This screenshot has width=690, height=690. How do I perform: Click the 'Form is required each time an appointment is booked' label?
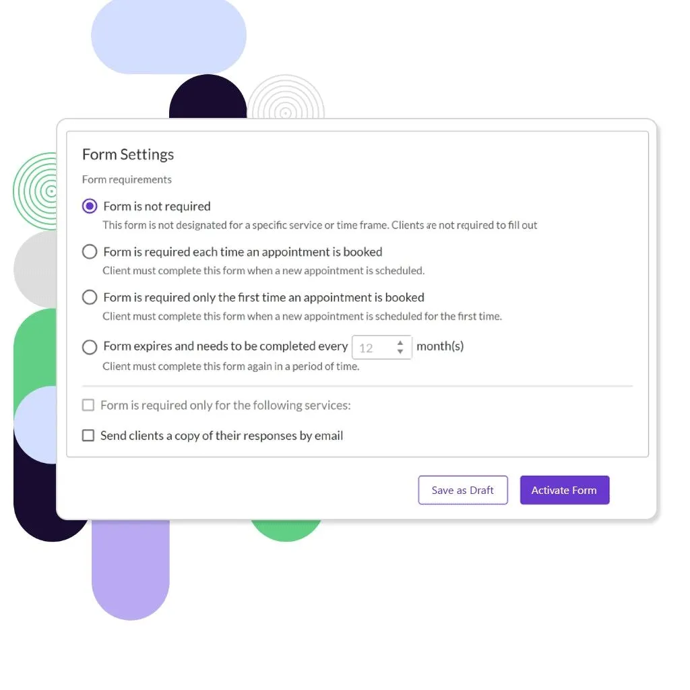(x=243, y=252)
